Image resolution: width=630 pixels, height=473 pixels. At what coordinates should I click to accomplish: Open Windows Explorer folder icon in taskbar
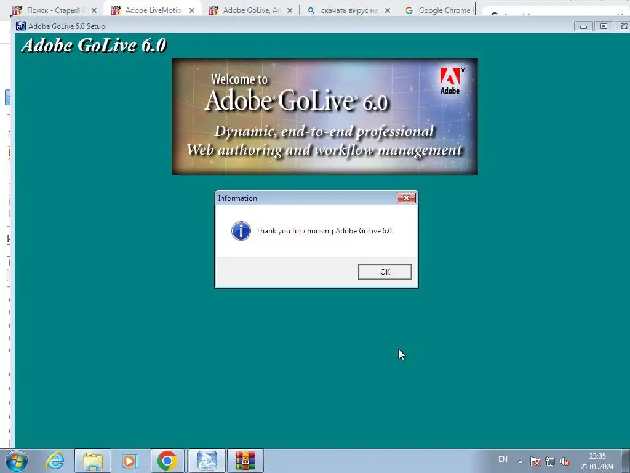92,461
